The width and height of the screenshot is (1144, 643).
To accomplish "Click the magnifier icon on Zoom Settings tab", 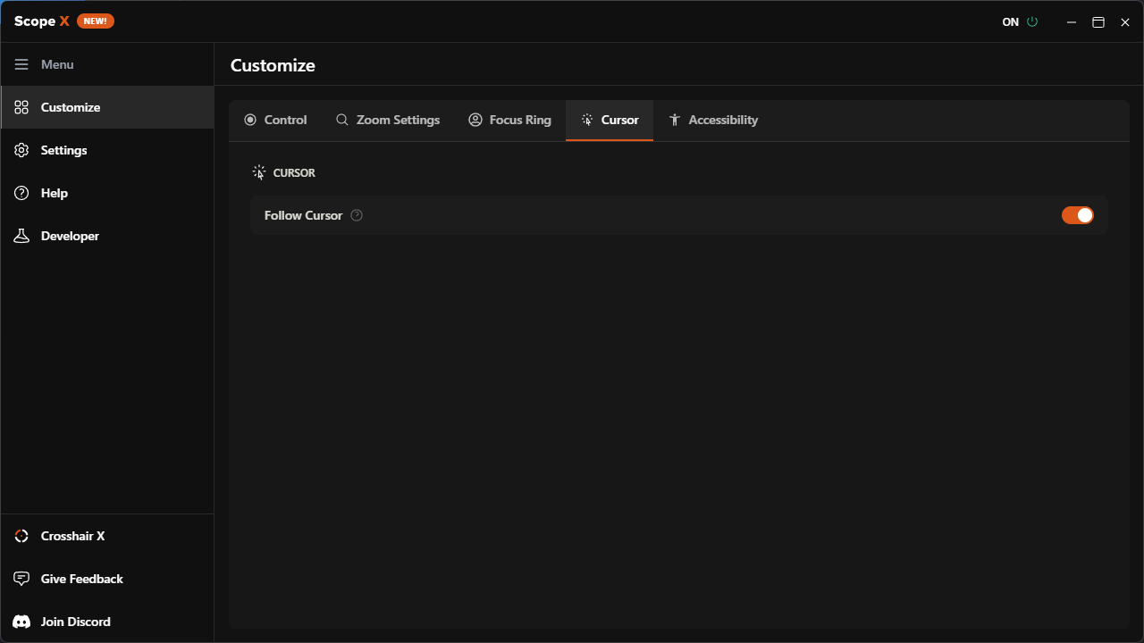I will [x=341, y=119].
